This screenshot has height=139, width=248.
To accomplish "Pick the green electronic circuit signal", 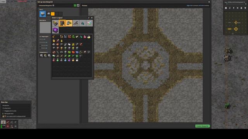I will point(69,52).
